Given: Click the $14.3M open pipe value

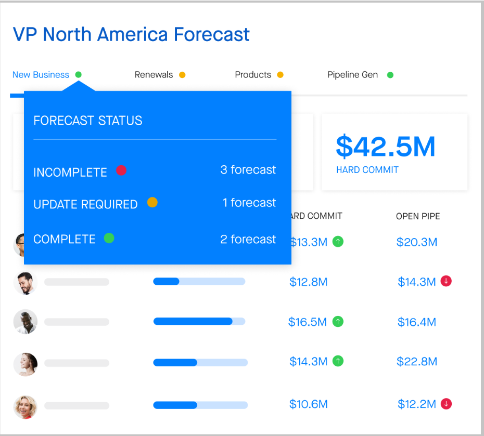Looking at the screenshot, I should [417, 282].
